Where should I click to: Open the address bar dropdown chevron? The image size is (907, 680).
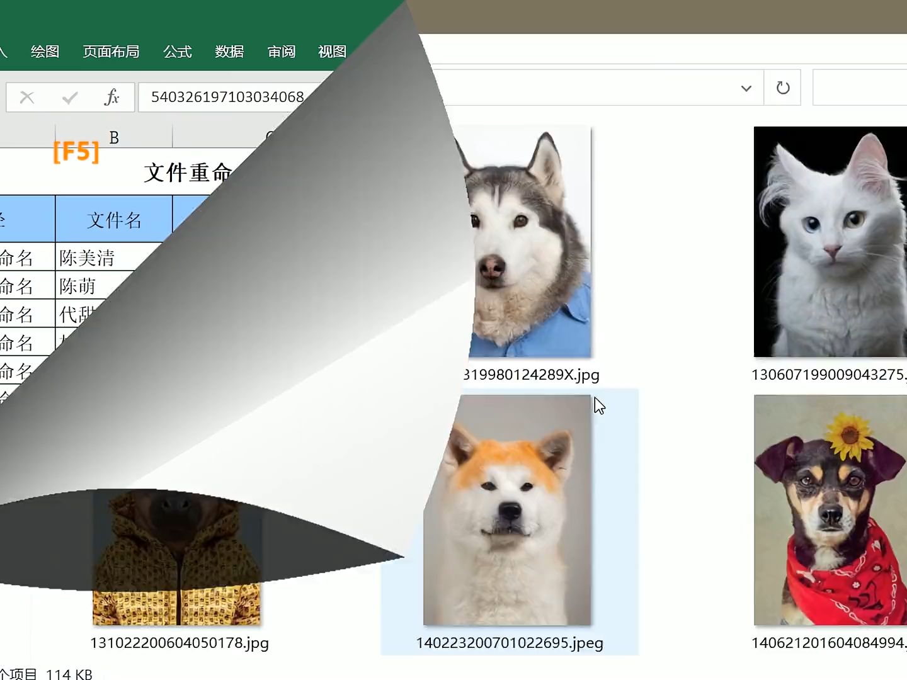click(x=746, y=88)
